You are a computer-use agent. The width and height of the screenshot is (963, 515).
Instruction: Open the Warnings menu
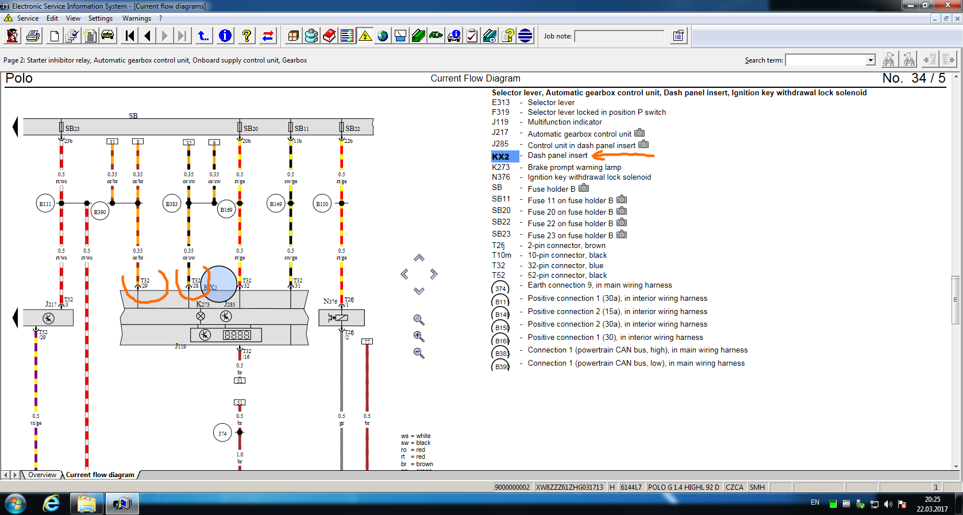point(137,18)
